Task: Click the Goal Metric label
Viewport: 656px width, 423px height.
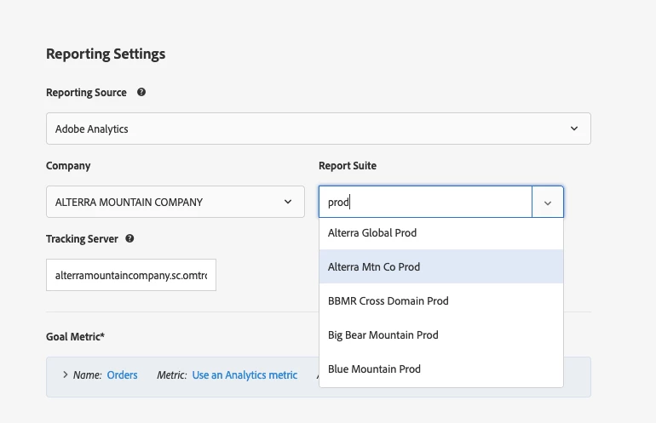Action: click(x=75, y=336)
